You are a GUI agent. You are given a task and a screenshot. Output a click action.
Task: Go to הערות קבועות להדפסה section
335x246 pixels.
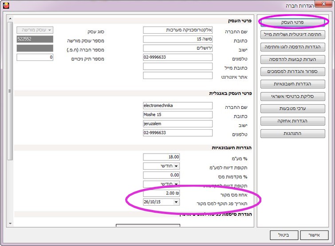(x=292, y=59)
